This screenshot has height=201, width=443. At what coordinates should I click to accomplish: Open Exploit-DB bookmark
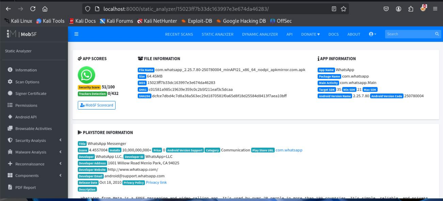point(197,21)
